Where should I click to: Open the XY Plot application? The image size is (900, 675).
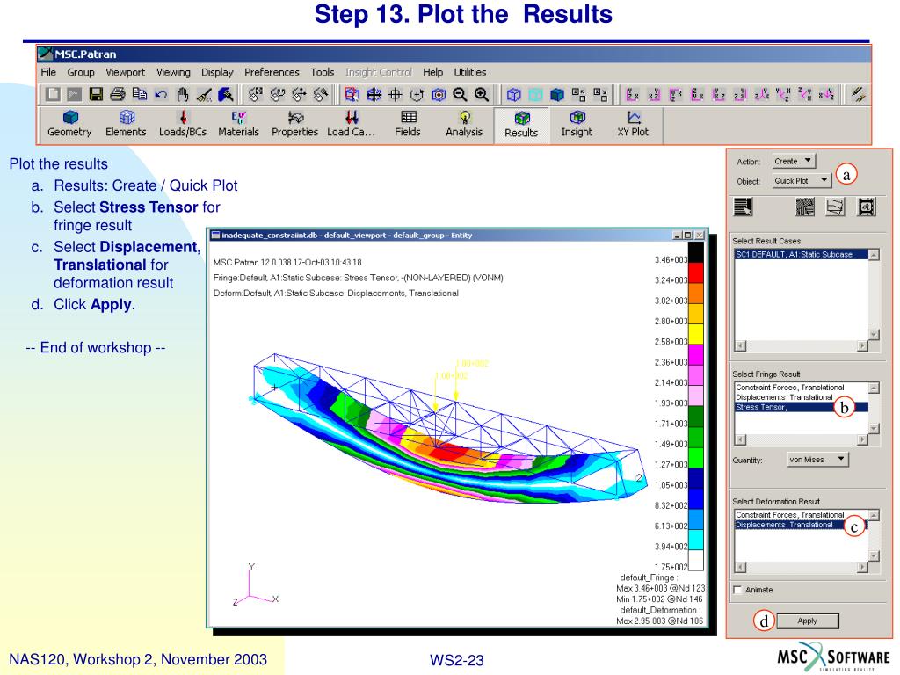[633, 124]
